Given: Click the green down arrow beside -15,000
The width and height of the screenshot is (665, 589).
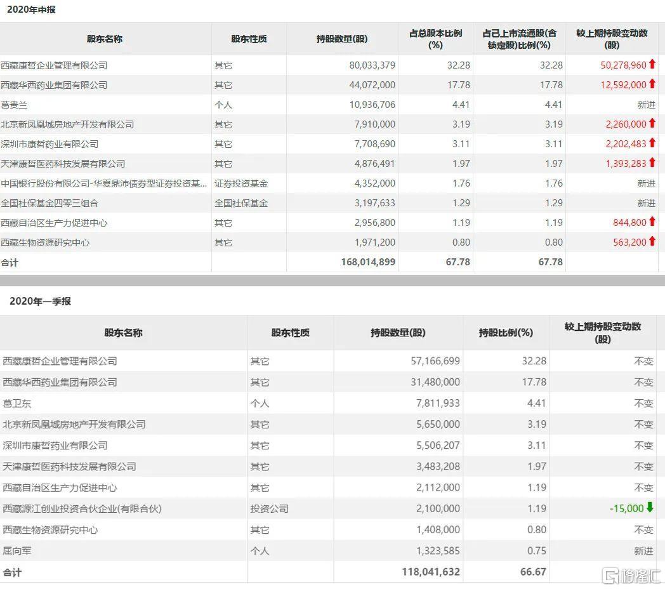Looking at the screenshot, I should click(x=650, y=507).
